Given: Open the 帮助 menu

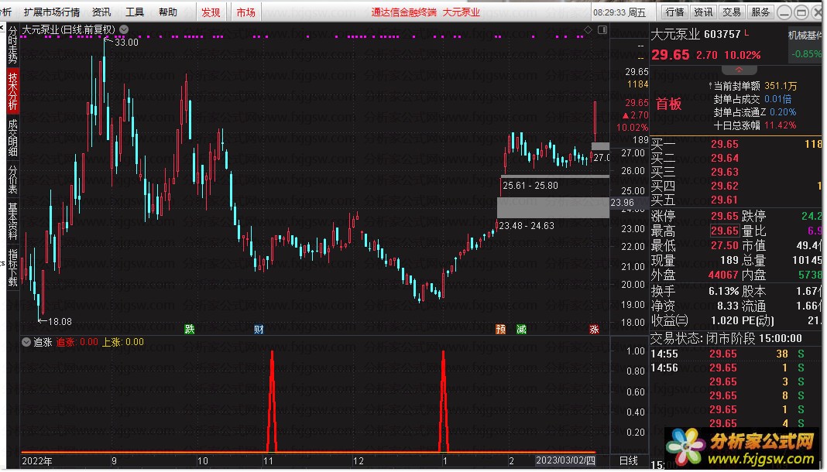Looking at the screenshot, I should click(x=168, y=12).
